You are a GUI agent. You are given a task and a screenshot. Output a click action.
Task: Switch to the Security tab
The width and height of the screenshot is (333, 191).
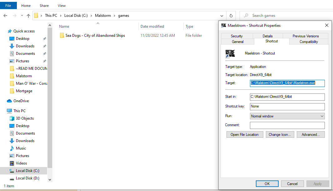pos(237,36)
